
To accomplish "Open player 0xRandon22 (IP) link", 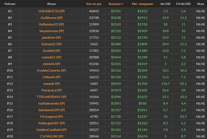I will click(x=51, y=24).
